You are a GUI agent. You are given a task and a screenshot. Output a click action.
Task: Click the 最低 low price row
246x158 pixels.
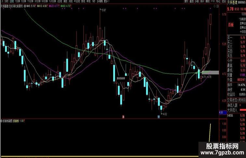237,70
